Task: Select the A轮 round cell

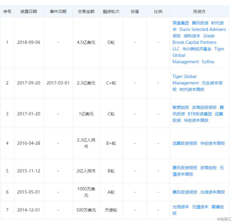Action: point(111,192)
